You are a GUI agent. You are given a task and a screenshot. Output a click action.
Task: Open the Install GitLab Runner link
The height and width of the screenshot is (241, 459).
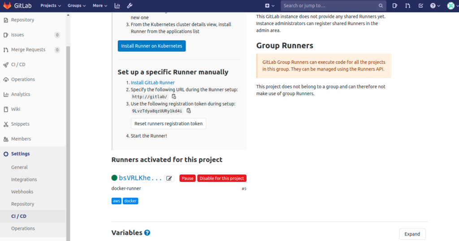[152, 83]
